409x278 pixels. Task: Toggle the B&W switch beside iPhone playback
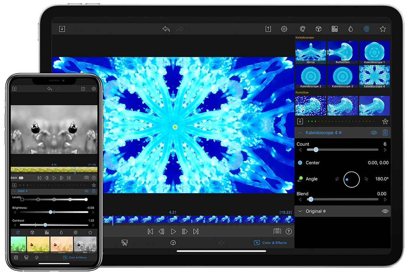point(21,178)
